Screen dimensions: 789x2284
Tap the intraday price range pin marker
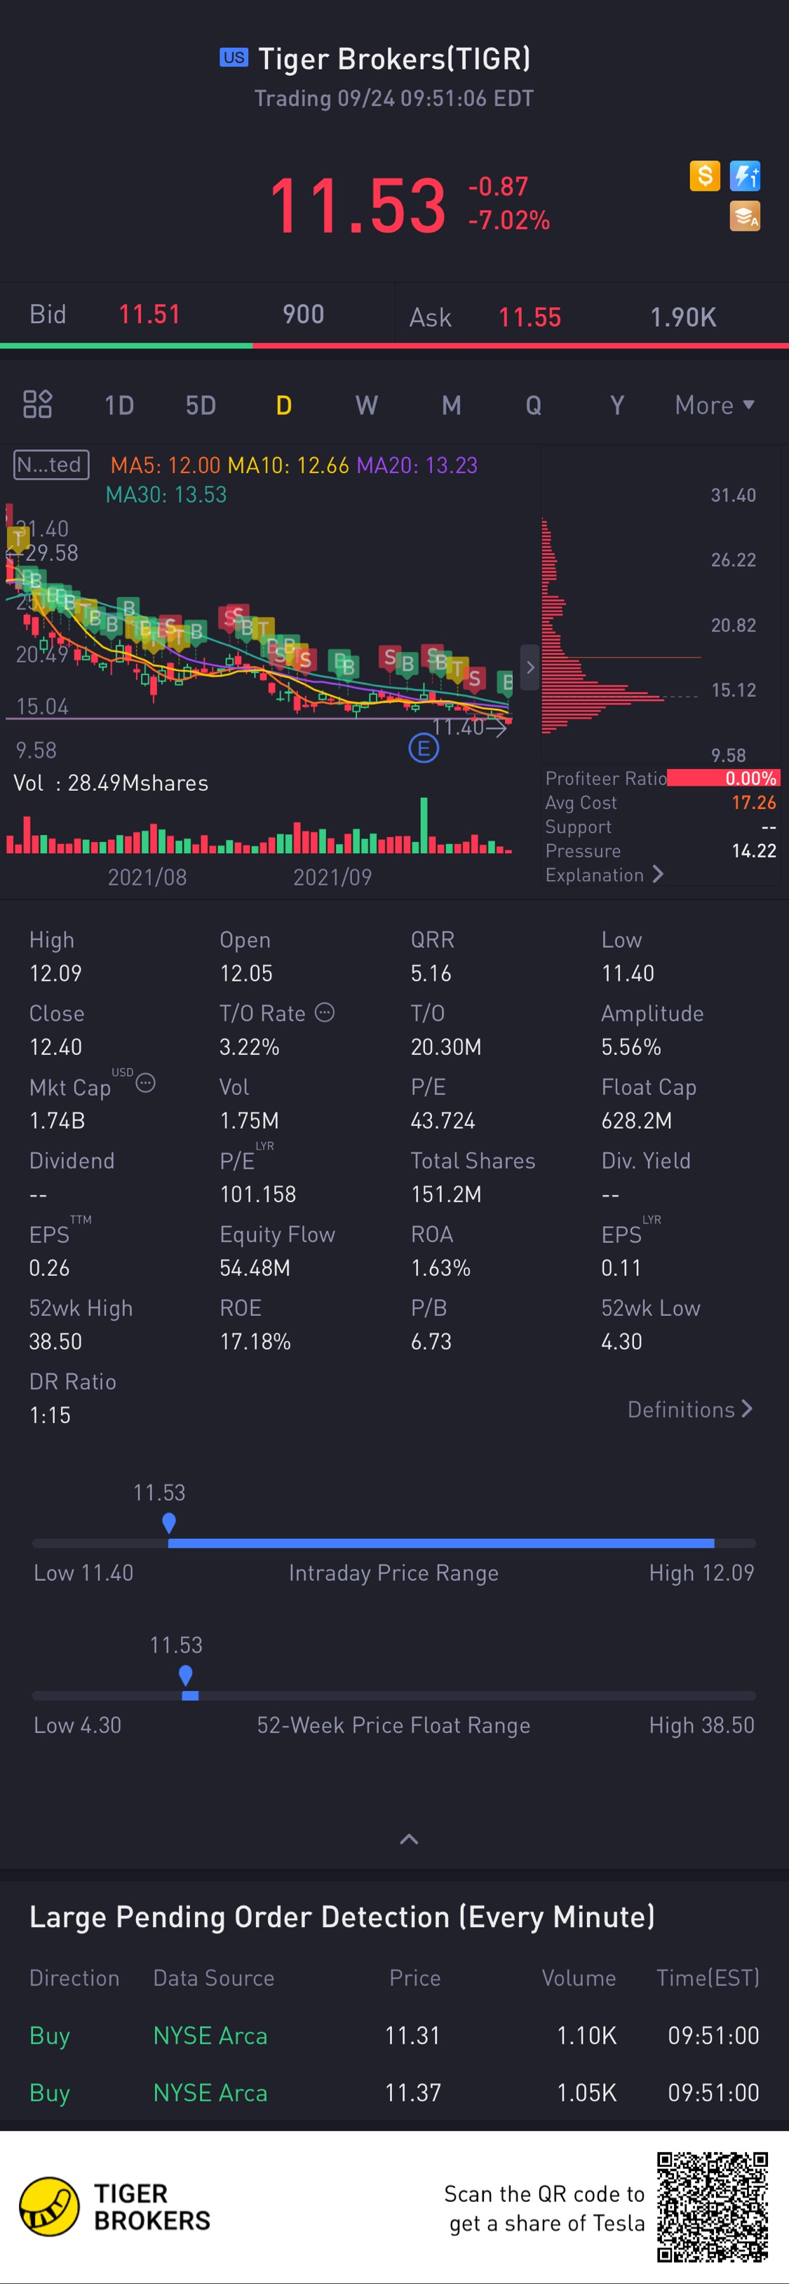168,1523
